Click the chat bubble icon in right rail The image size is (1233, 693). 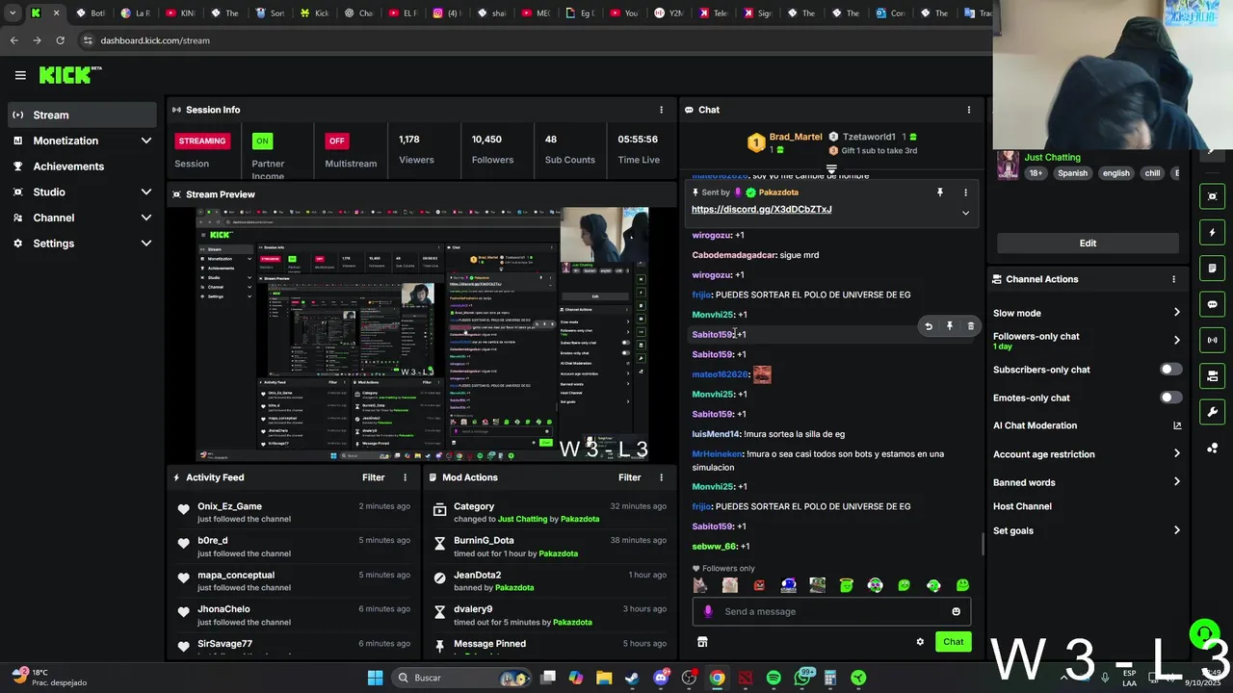point(1212,304)
